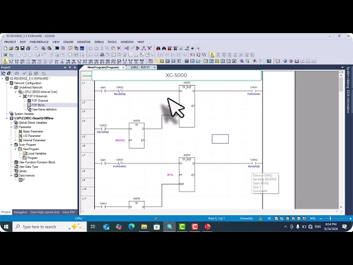Open the green Camtasia taskbar icon

182,227
